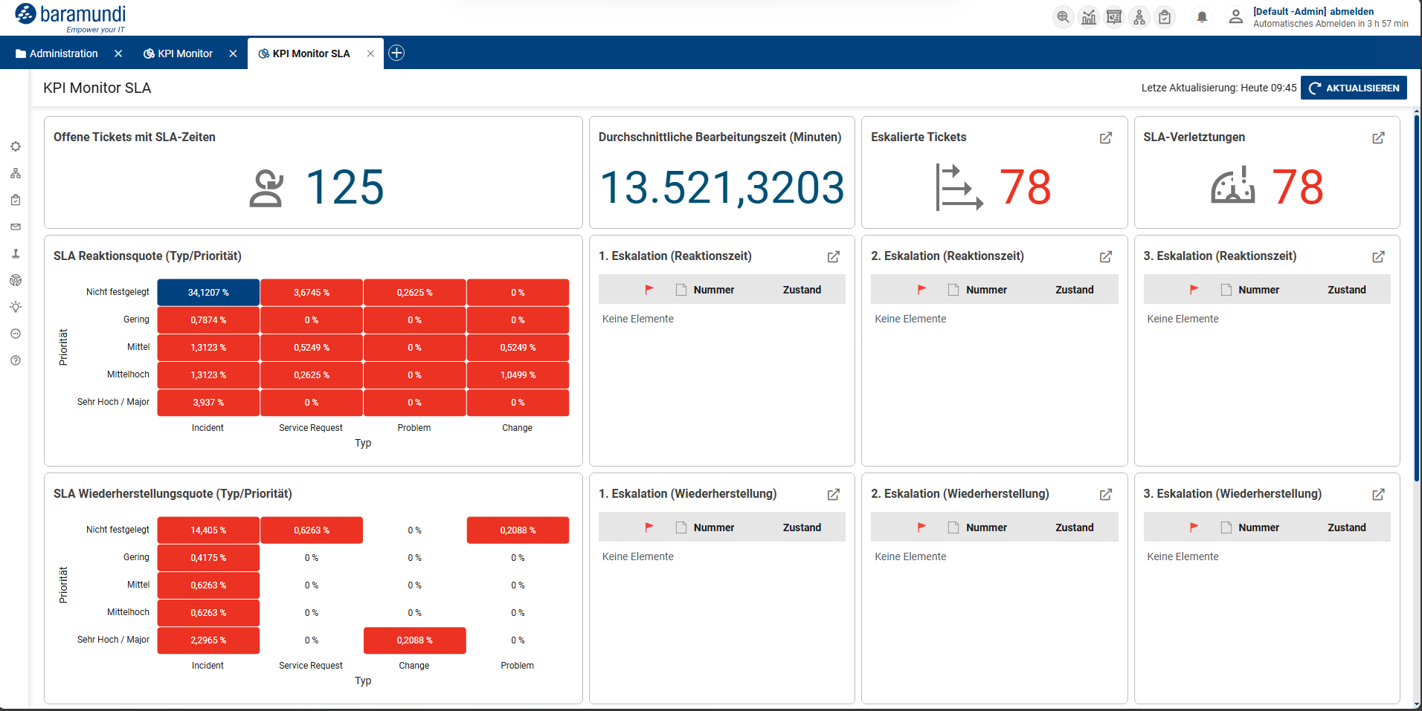Select the red 34,1207 % heatmap cell

[x=207, y=292]
